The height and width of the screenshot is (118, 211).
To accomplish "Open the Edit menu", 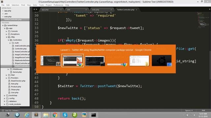I will pos(8,5).
